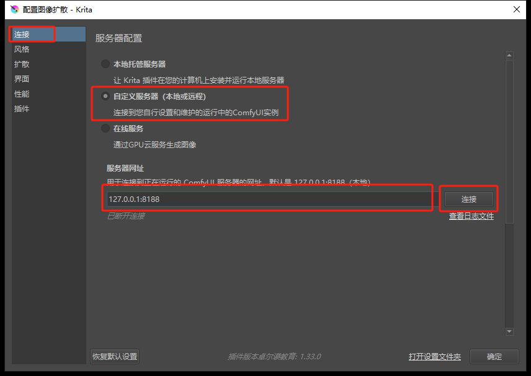
Task: Switch to the 插件 settings page
Action: tap(22, 109)
